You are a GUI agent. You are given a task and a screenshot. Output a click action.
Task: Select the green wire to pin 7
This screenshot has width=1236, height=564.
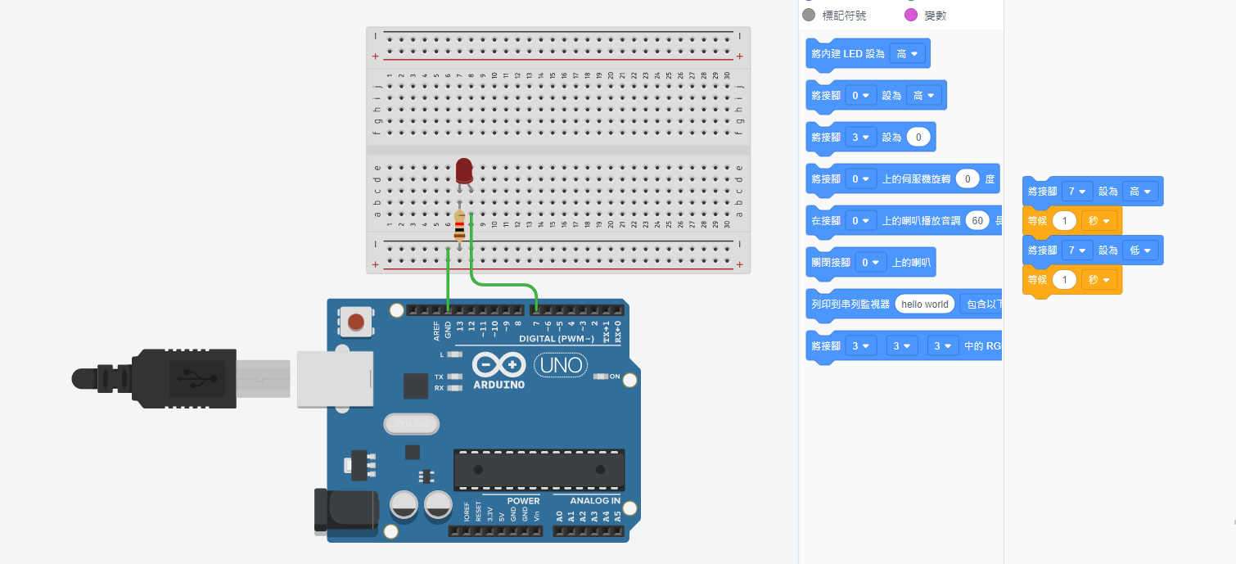coord(504,285)
